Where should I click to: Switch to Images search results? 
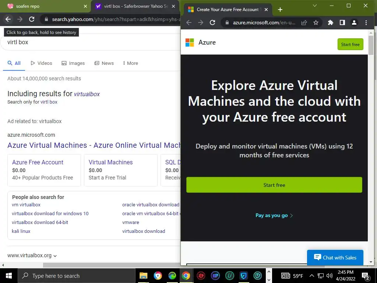tap(73, 63)
